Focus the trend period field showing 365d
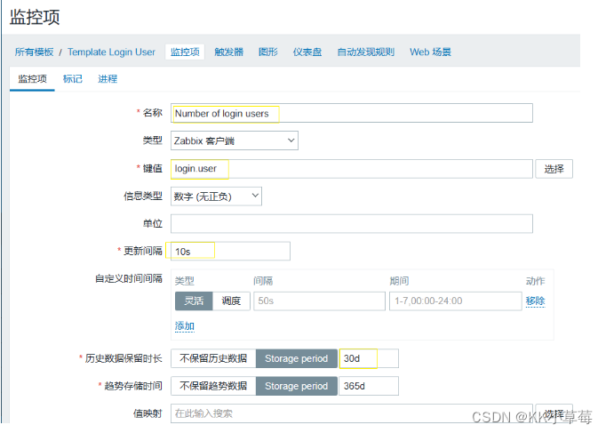This screenshot has width=606, height=433. tap(369, 386)
